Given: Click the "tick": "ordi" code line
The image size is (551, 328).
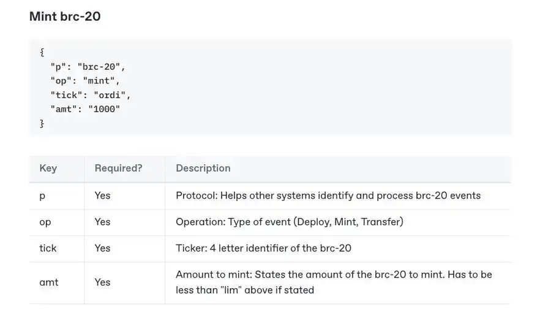Looking at the screenshot, I should tap(91, 95).
